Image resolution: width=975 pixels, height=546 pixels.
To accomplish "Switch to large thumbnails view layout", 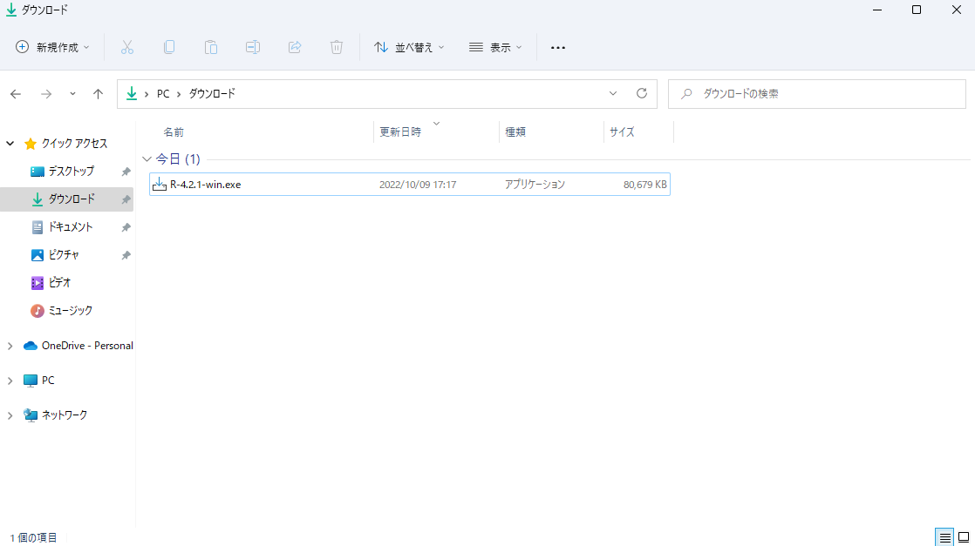I will (964, 537).
